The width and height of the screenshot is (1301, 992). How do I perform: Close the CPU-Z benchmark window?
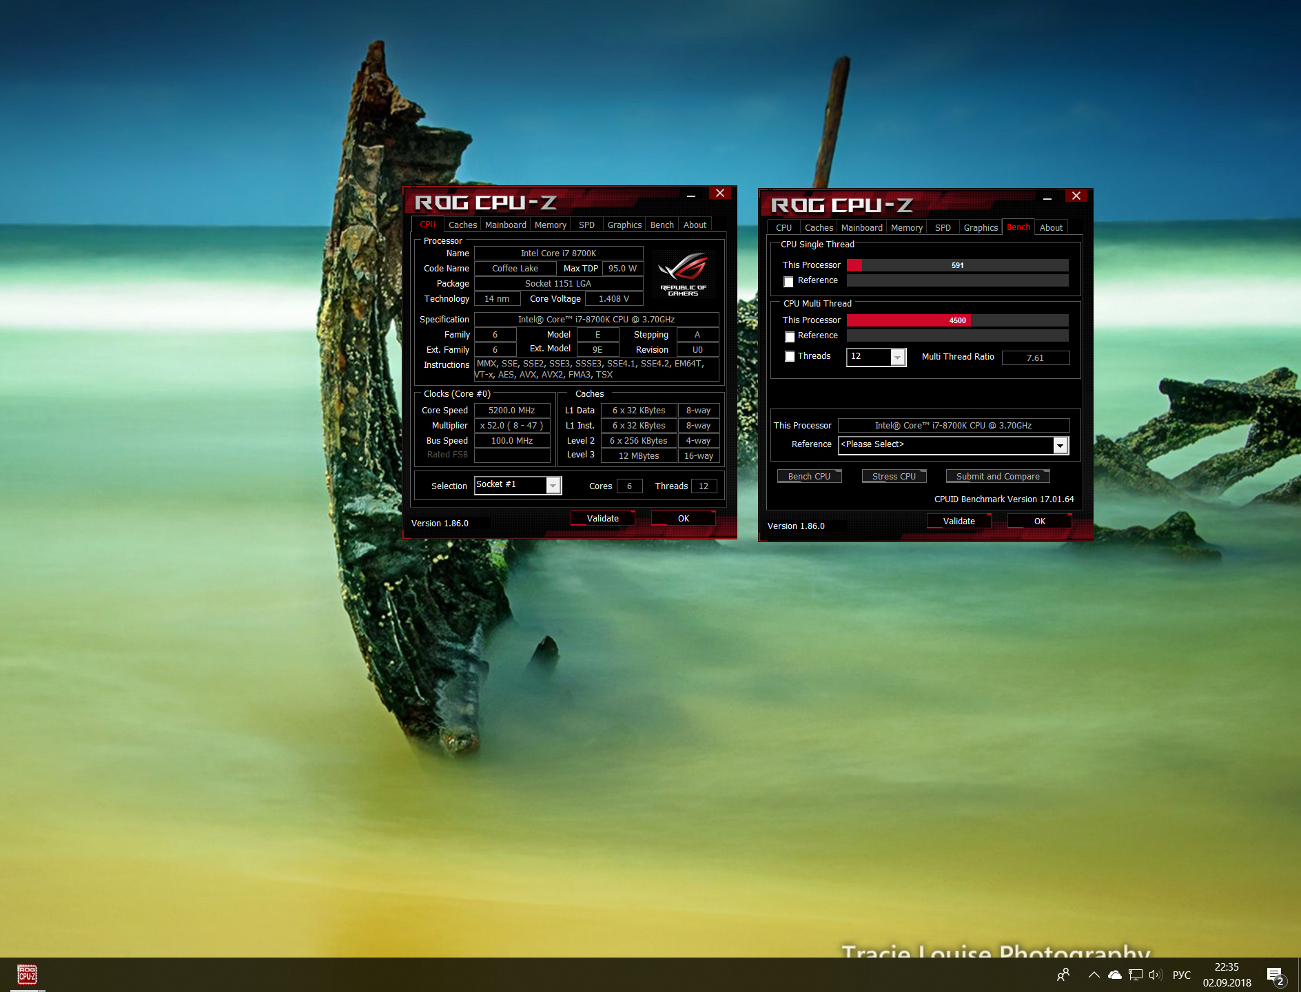point(1076,196)
